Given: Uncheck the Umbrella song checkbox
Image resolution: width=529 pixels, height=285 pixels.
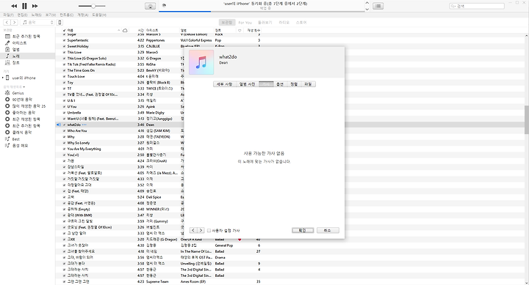Looking at the screenshot, I should click(x=64, y=113).
